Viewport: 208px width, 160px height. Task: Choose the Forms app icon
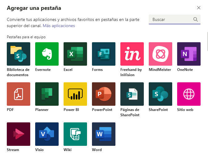104,54
